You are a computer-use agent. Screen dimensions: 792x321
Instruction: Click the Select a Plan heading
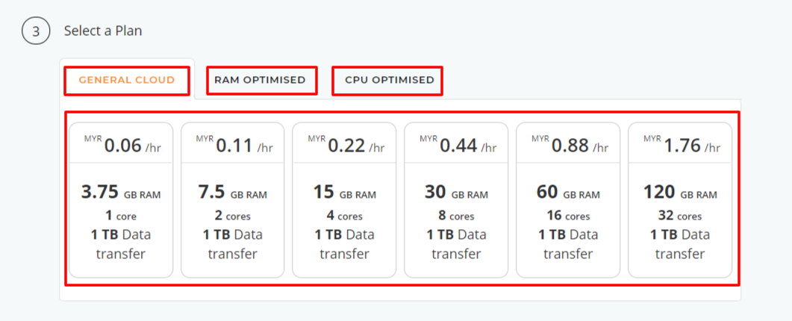coord(103,31)
